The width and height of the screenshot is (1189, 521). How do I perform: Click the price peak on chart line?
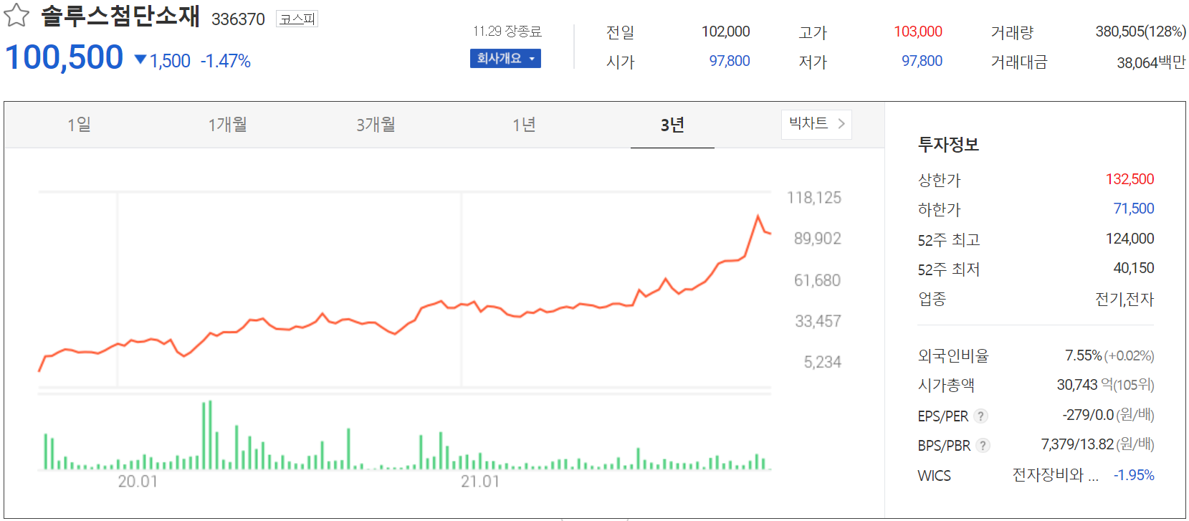pyautogui.click(x=758, y=216)
